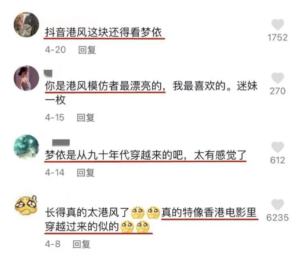Tap the heart on the 270-like comment
This screenshot has width=297, height=256.
(278, 78)
